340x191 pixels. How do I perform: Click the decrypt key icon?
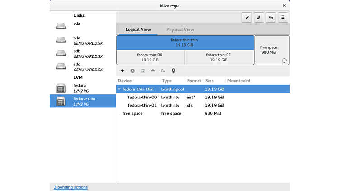point(163,71)
